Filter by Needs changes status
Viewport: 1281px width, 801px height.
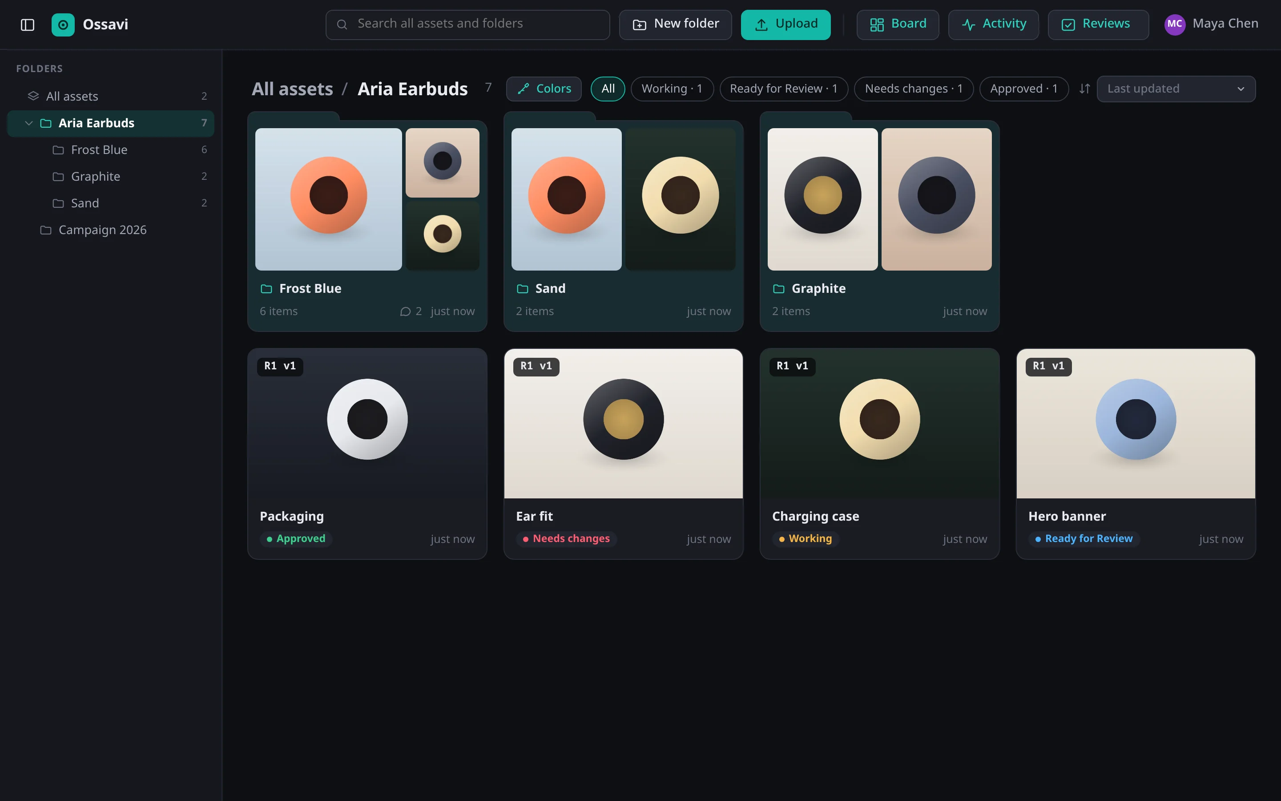[914, 89]
